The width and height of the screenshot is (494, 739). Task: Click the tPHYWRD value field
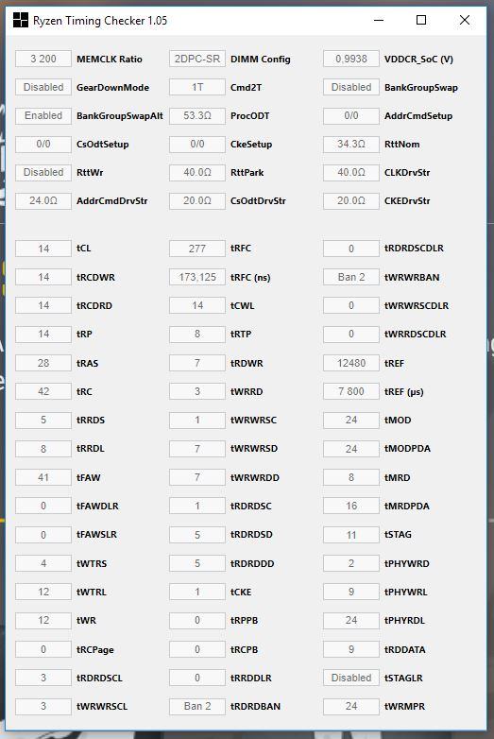point(351,563)
